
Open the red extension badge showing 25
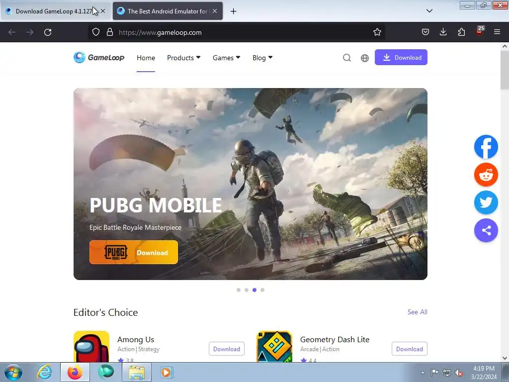point(480,31)
